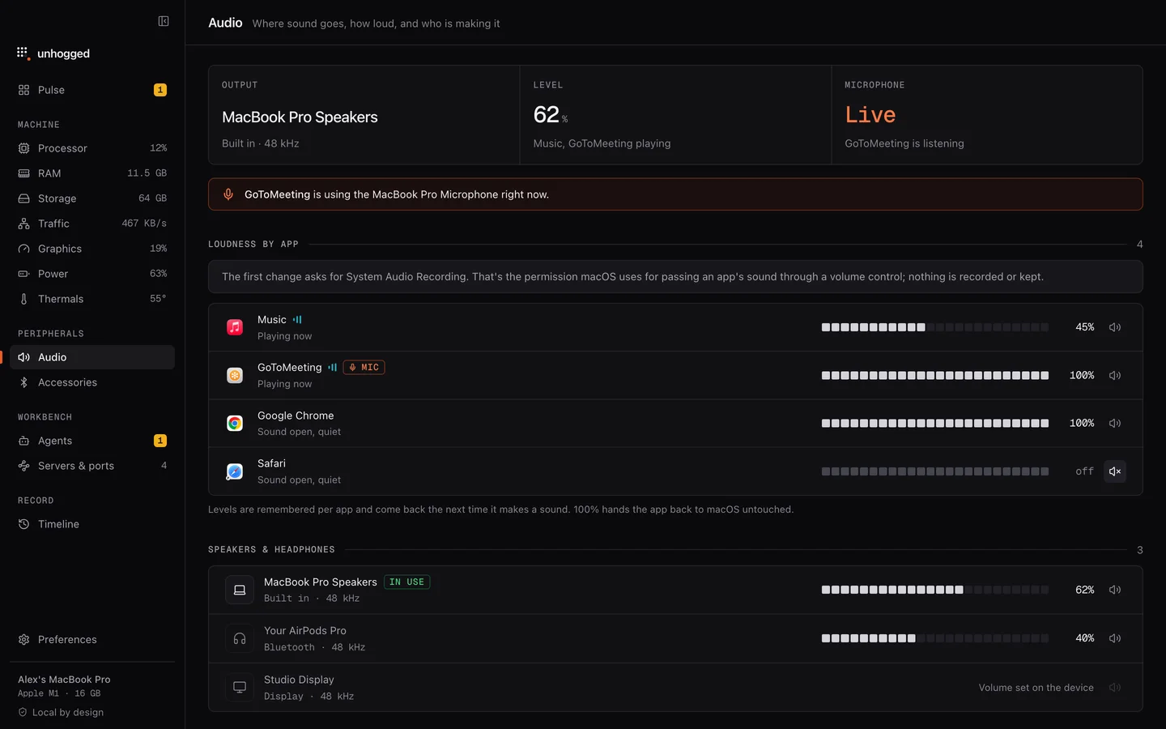Click the MacBook Pro Speakers output card
The height and width of the screenshot is (729, 1166).
(x=364, y=115)
